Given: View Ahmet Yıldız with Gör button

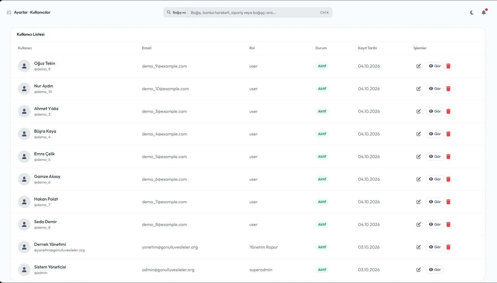Looking at the screenshot, I should [x=435, y=111].
